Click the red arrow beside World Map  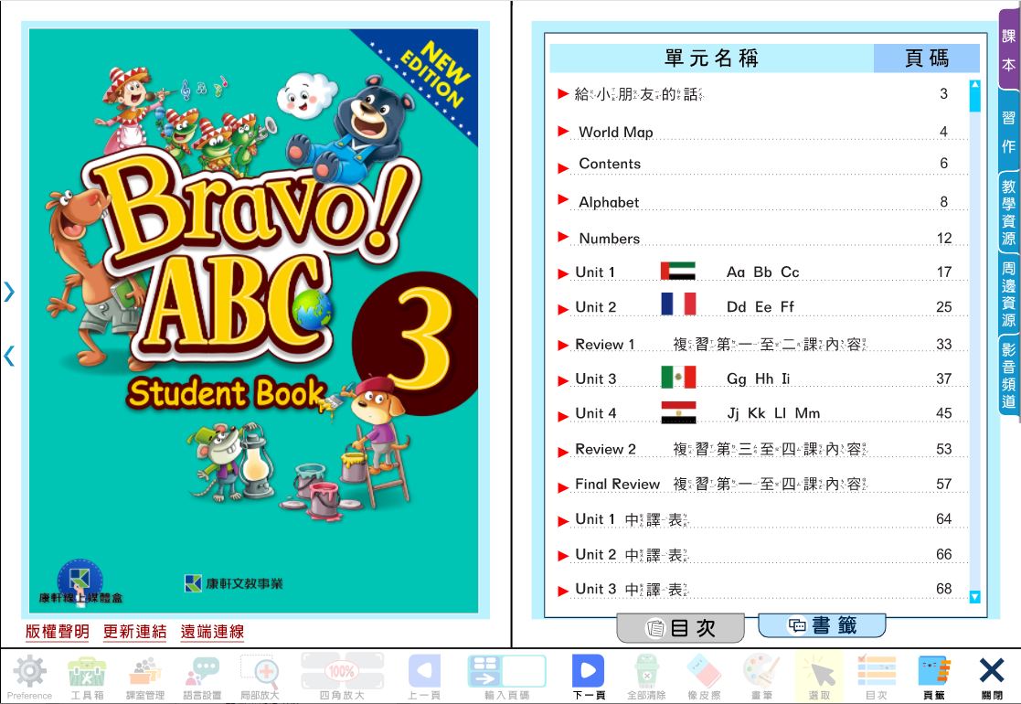(563, 131)
